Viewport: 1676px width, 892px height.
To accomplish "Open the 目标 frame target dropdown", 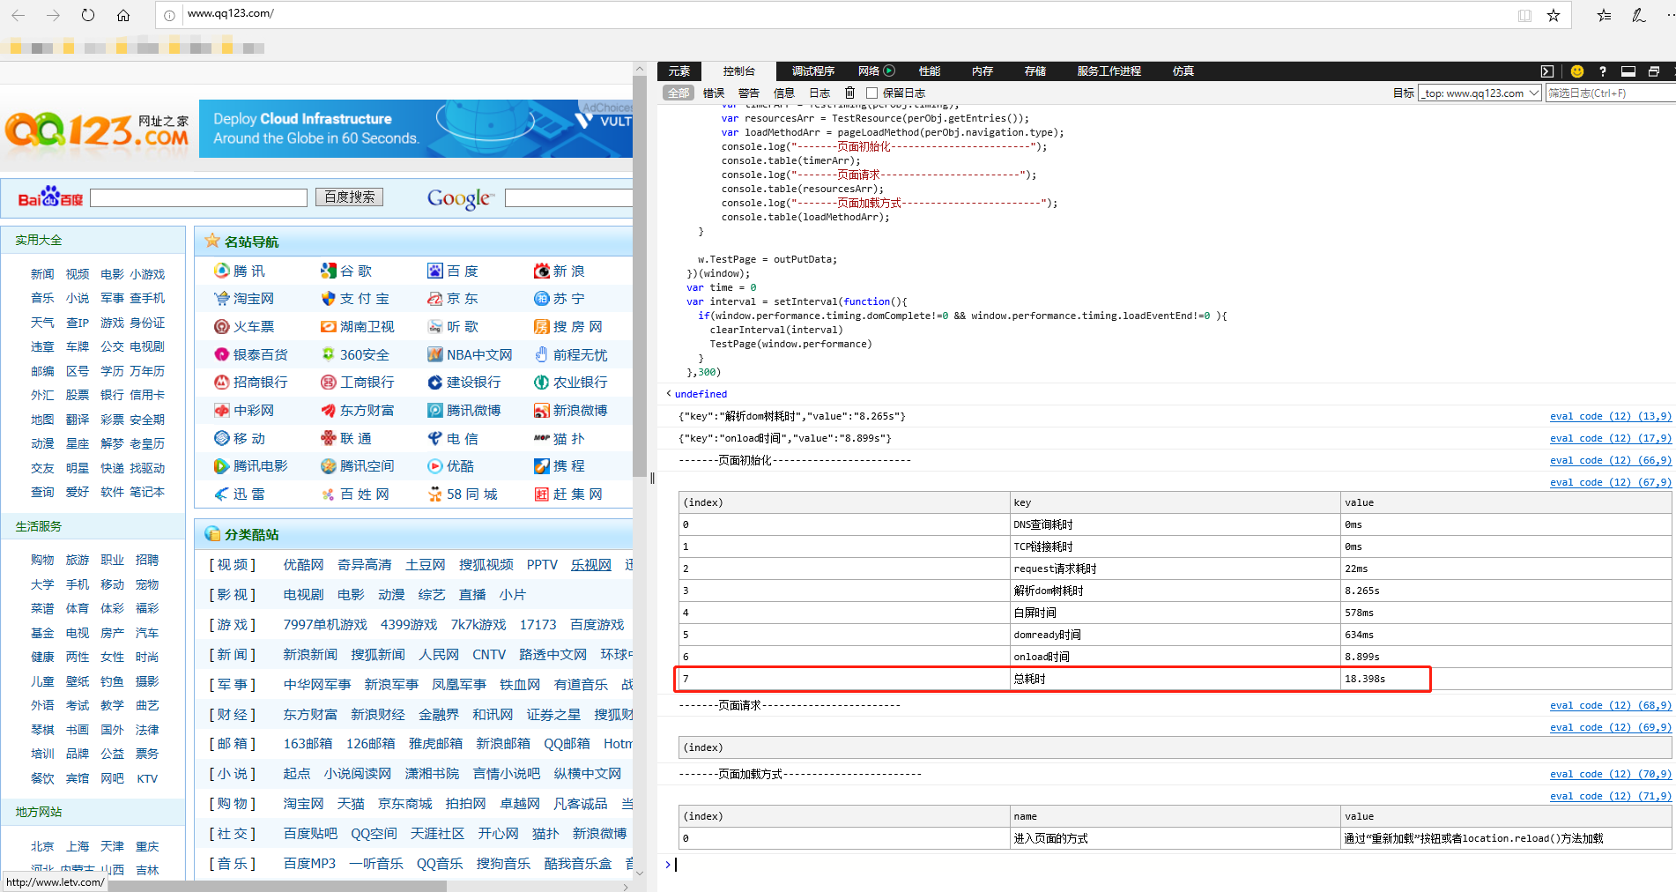I will (x=1480, y=93).
